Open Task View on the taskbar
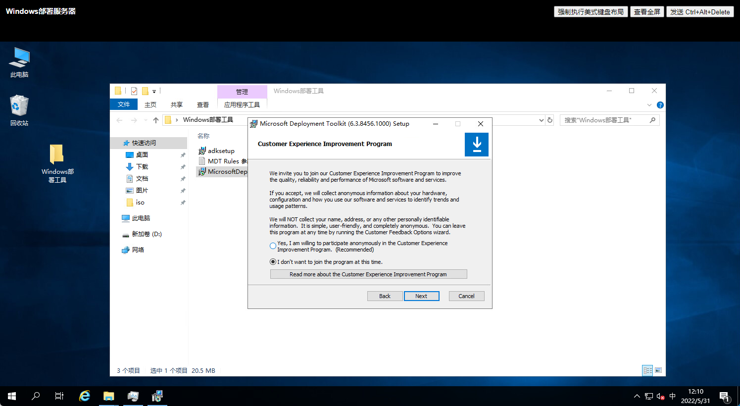 tap(59, 396)
